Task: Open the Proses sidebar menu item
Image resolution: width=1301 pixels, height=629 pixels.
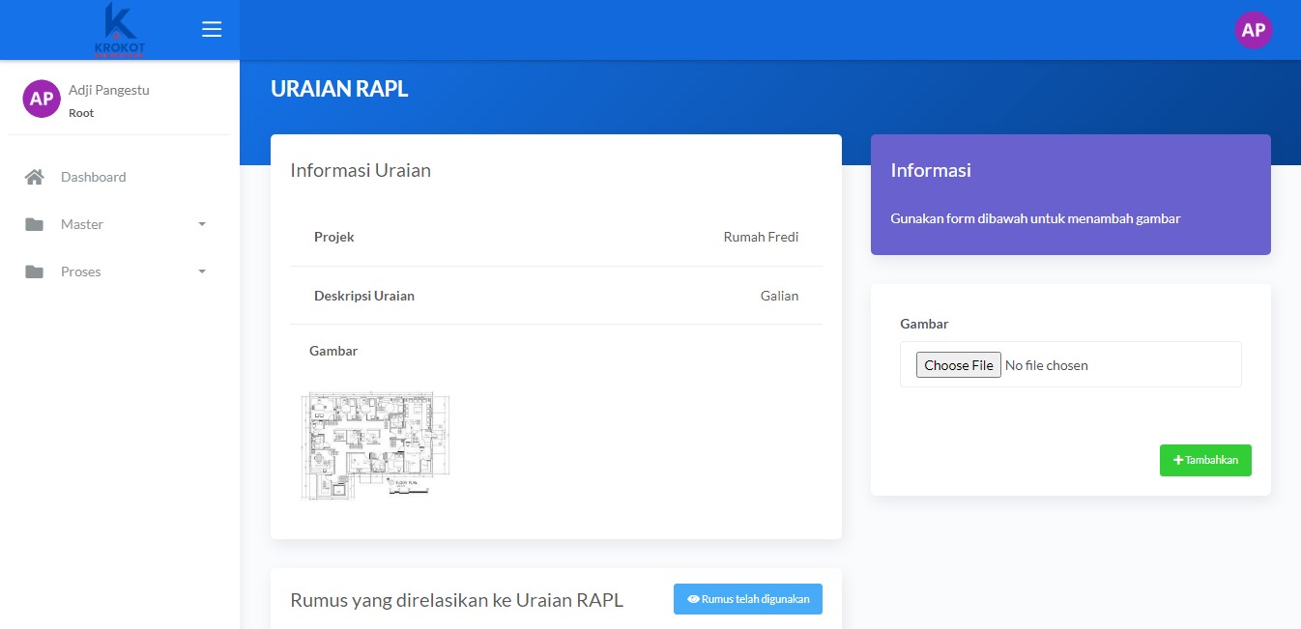Action: click(x=81, y=272)
